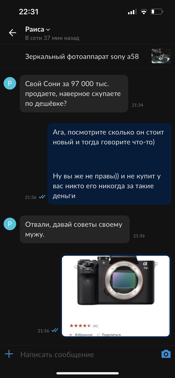The height and width of the screenshot is (378, 175).
Task: Open the sent Sony camera image
Action: click(x=115, y=296)
